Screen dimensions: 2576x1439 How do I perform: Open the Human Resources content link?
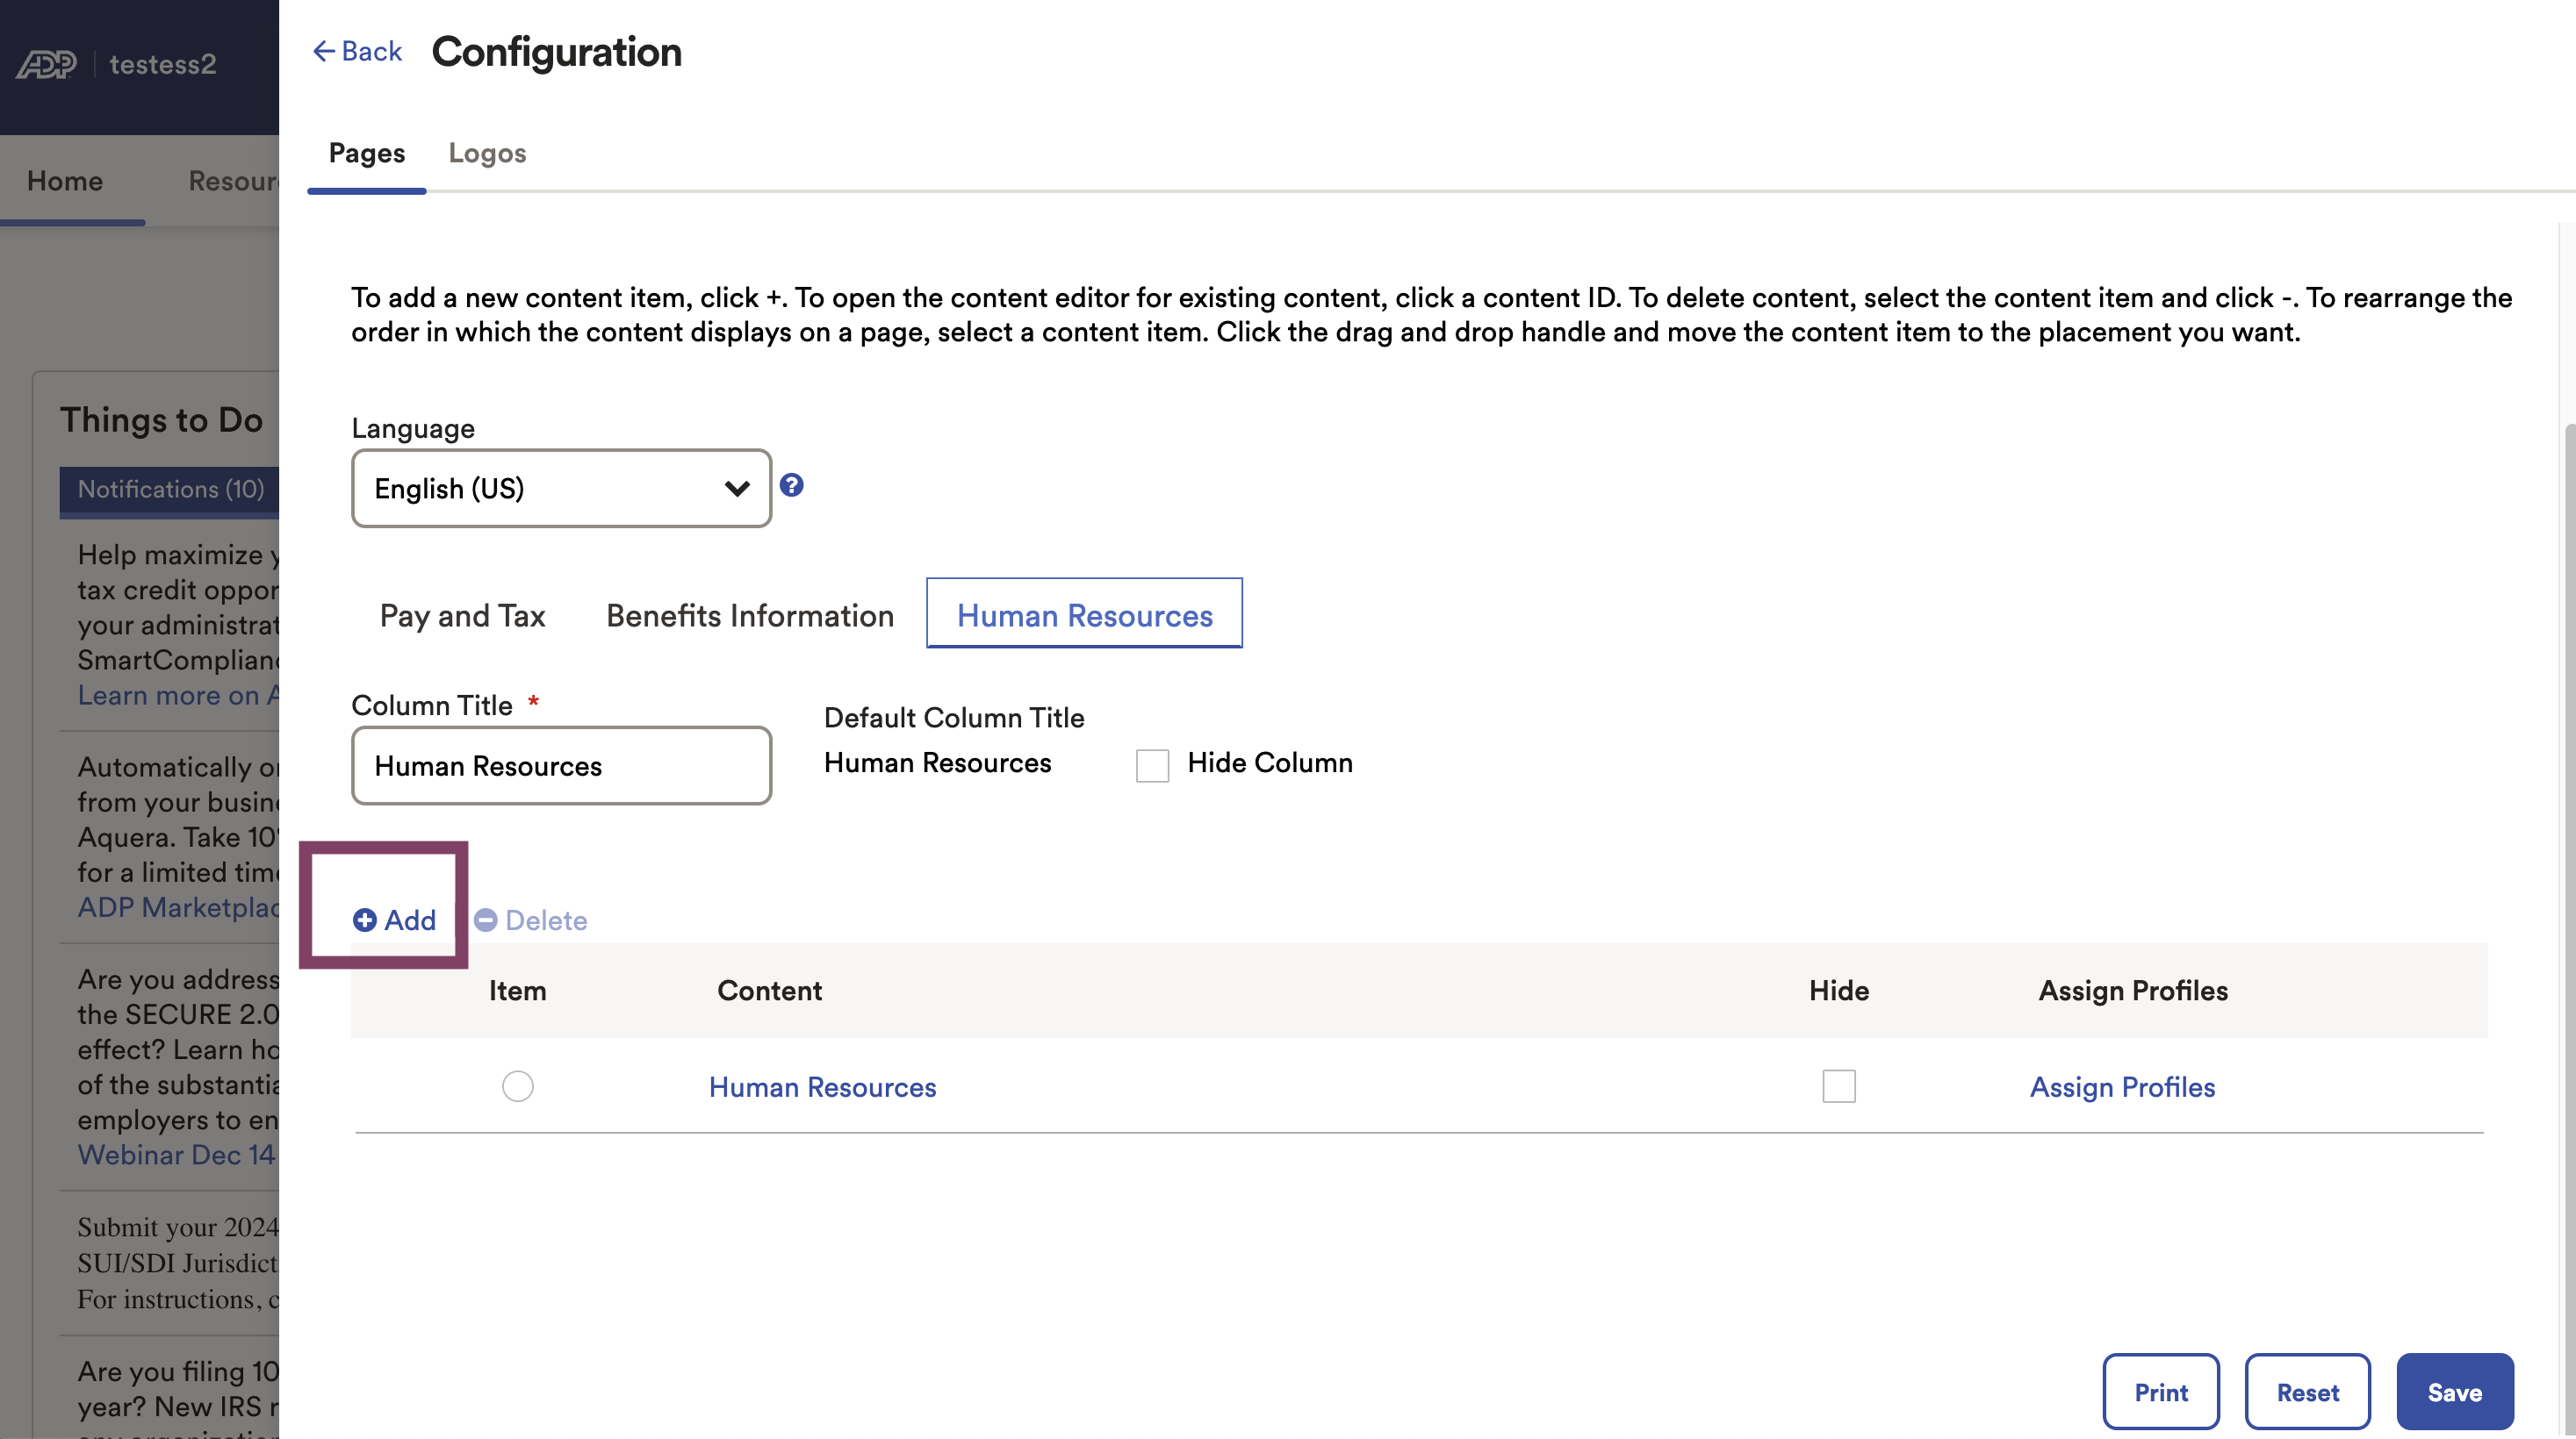(822, 1086)
